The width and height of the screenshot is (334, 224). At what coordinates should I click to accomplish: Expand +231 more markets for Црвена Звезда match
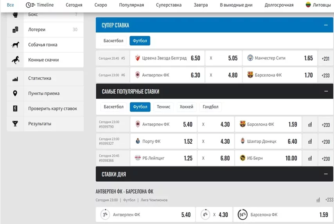325,58
